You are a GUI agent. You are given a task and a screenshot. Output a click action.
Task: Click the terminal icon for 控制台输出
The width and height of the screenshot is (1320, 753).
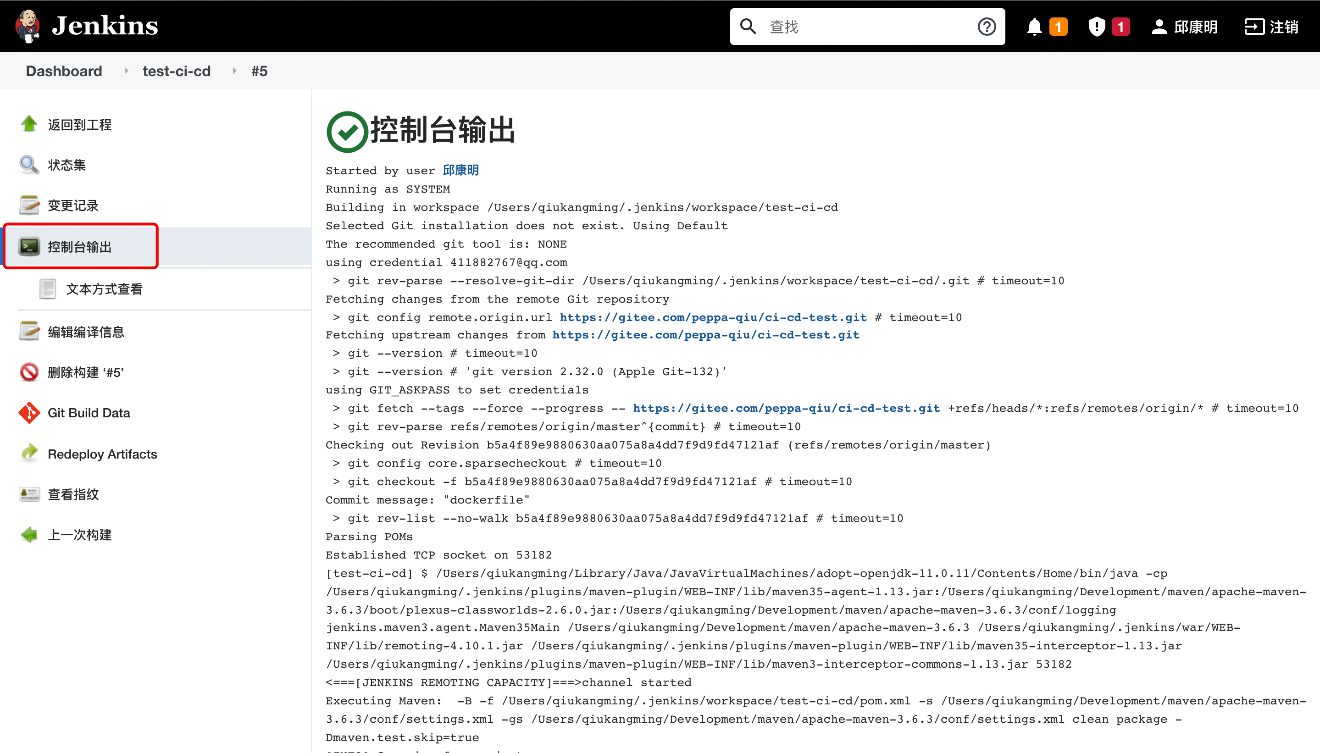(x=29, y=247)
